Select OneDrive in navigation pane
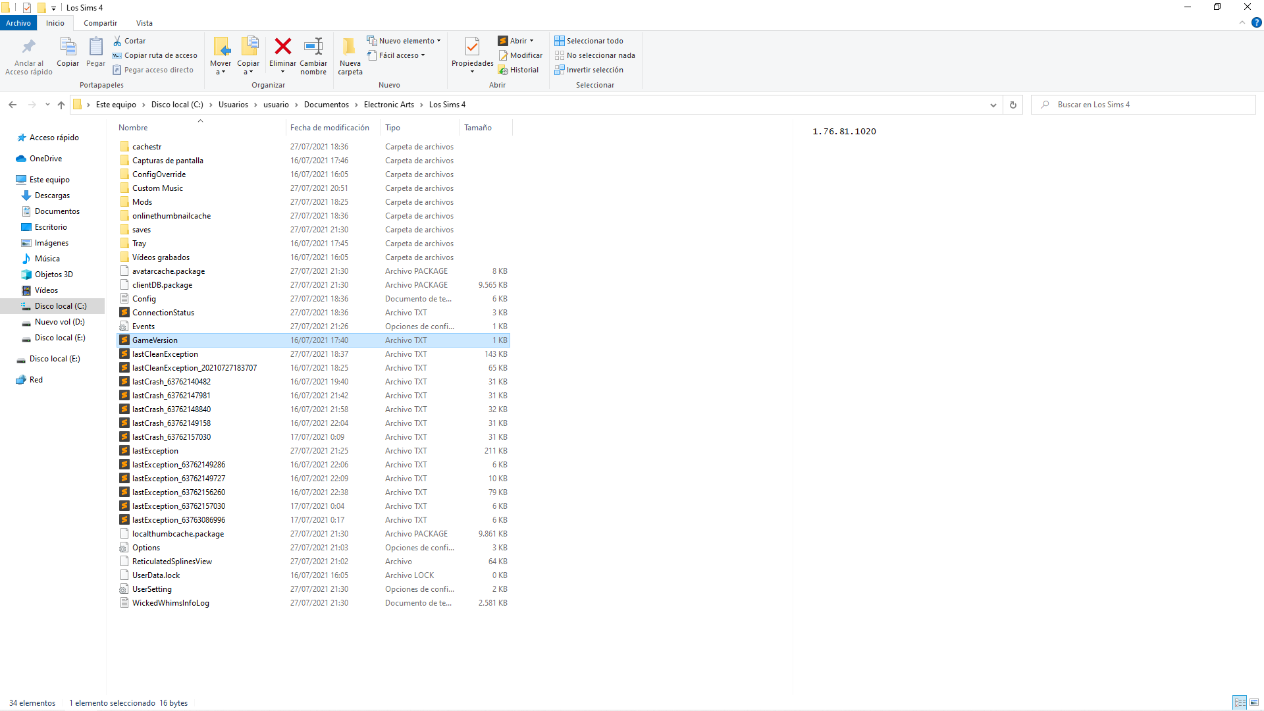This screenshot has height=711, width=1264. 39,159
